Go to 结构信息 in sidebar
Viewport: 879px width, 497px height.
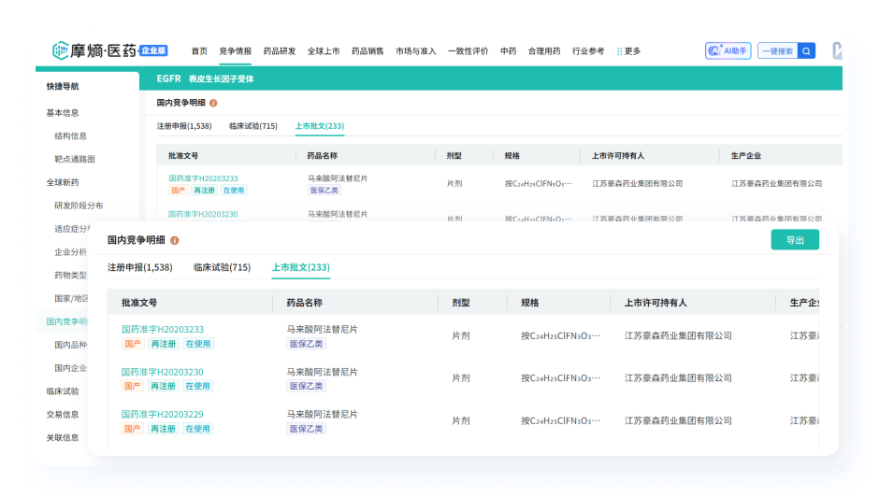coord(71,135)
